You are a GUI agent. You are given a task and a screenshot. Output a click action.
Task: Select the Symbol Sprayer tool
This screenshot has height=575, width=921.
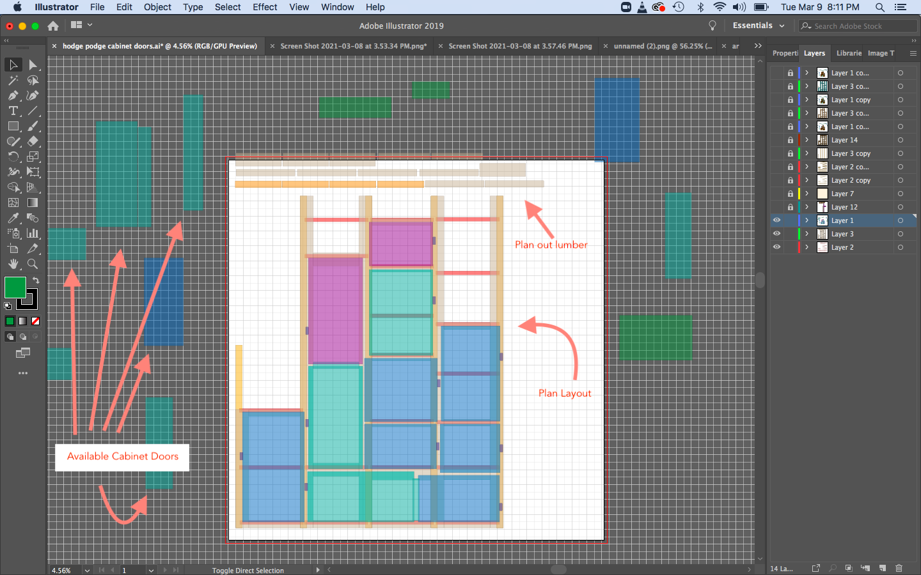tap(13, 233)
